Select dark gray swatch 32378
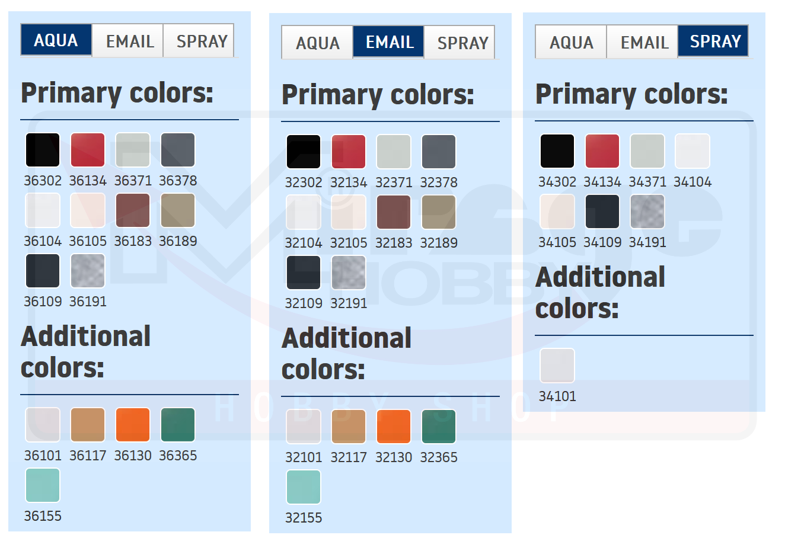This screenshot has height=551, width=785. (439, 152)
